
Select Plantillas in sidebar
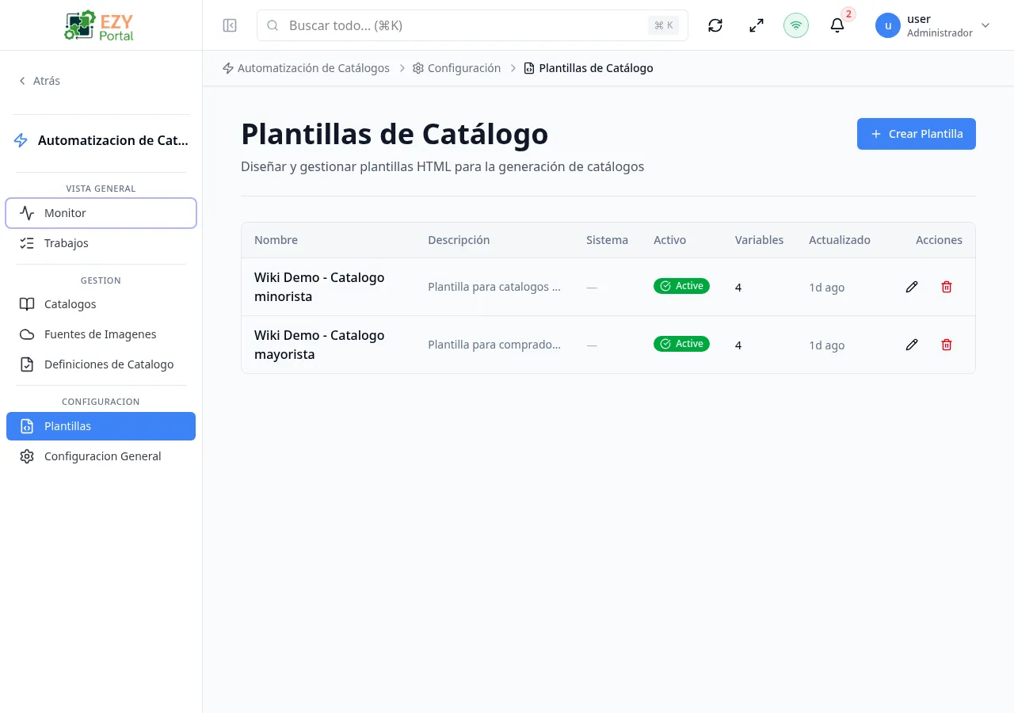click(x=101, y=426)
